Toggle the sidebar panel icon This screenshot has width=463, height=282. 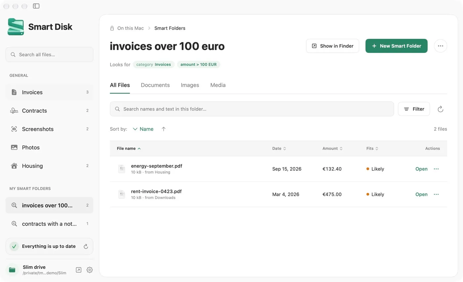point(36,6)
